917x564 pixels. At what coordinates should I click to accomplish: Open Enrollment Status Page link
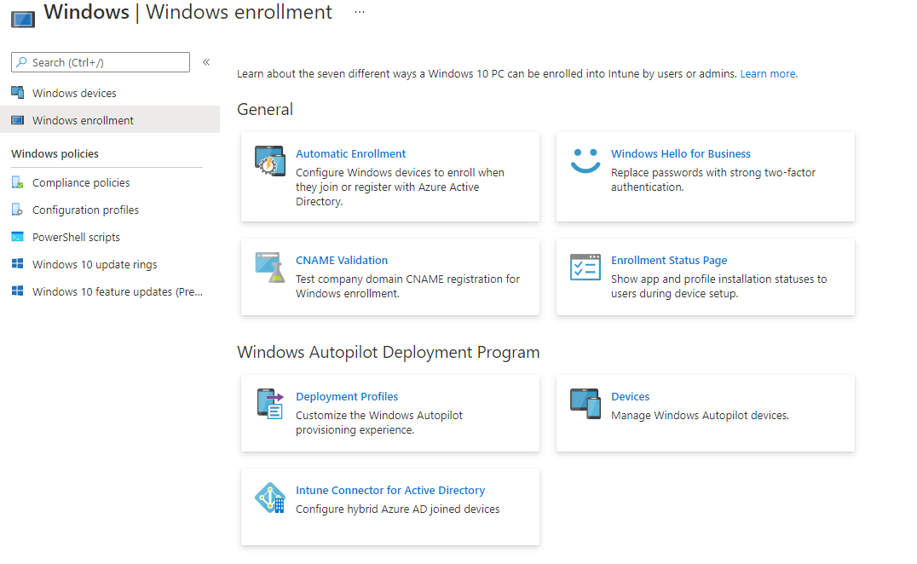[x=669, y=260]
